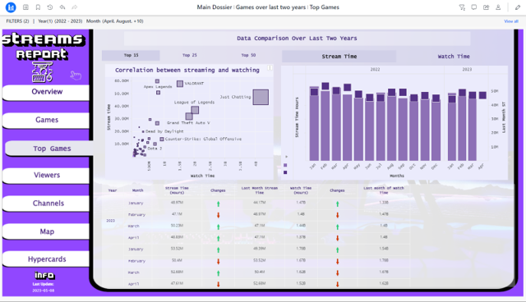Click the keyboard mascot logo icon
Viewport: 526px width, 302px height.
tap(42, 72)
